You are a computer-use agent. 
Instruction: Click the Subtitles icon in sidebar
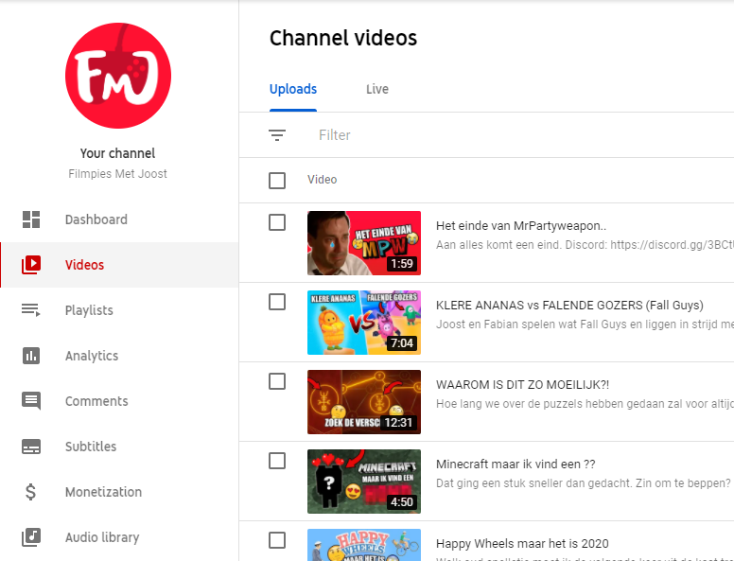(31, 447)
